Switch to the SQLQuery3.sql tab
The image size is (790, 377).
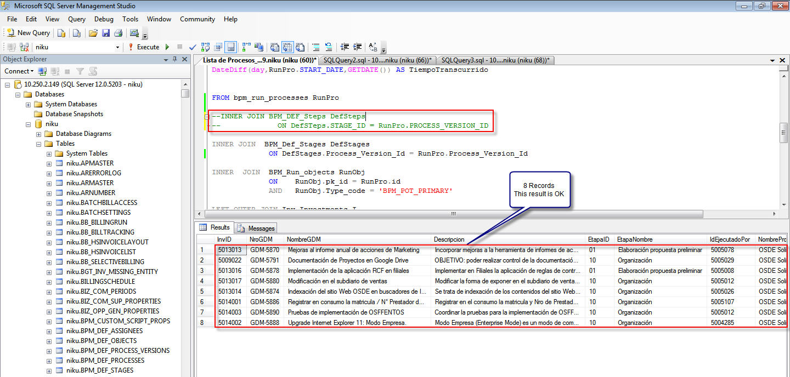(495, 60)
